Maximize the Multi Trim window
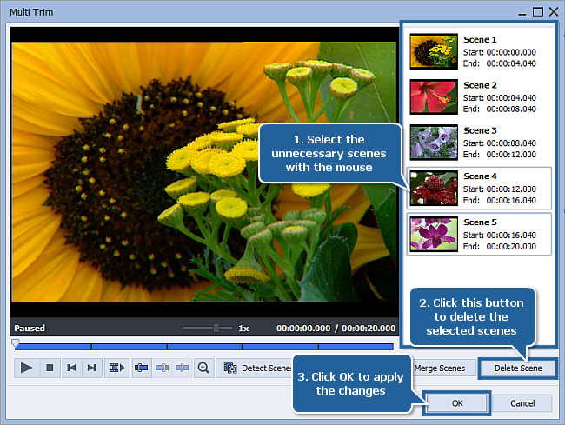This screenshot has width=565, height=425. click(x=537, y=12)
